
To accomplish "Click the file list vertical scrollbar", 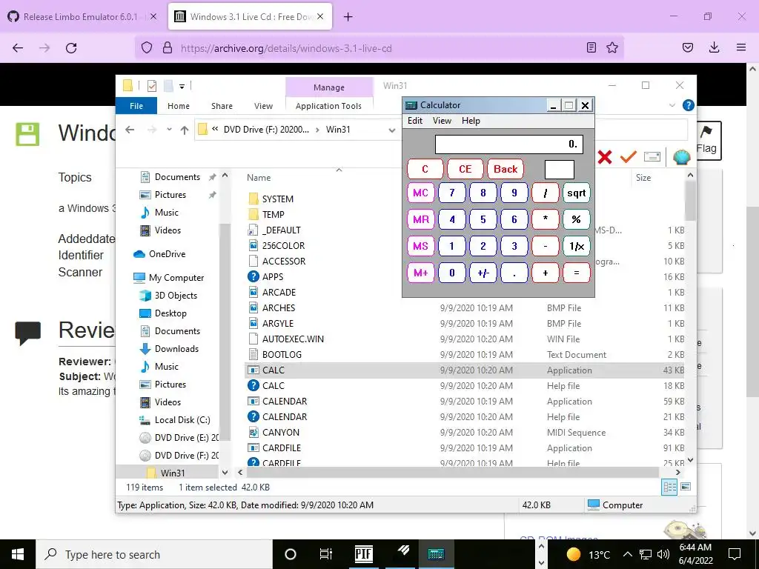I will [690, 202].
